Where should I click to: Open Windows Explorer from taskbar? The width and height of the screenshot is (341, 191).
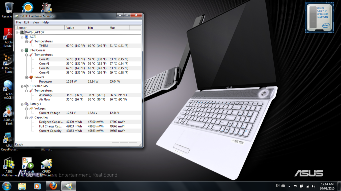click(x=22, y=186)
